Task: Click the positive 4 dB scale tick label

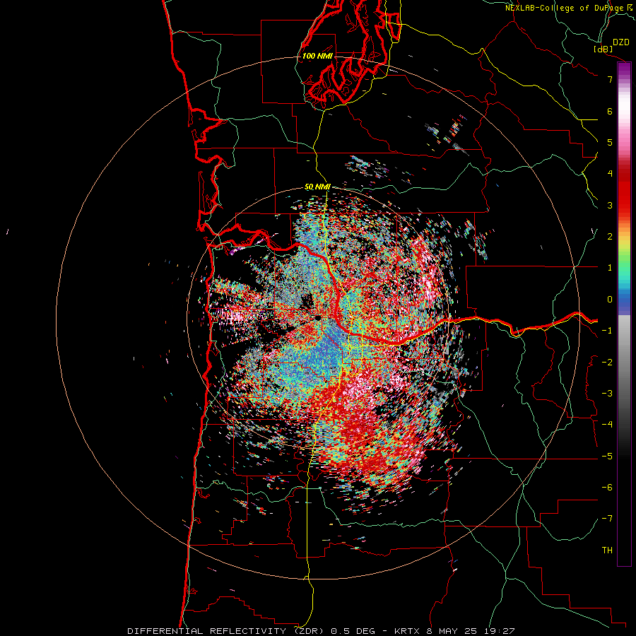Action: click(x=610, y=174)
